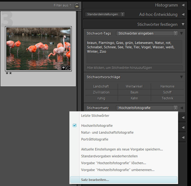This screenshot has height=186, width=191.
Task: Add suggested keyword Weitwinkel
Action: pos(134,86)
